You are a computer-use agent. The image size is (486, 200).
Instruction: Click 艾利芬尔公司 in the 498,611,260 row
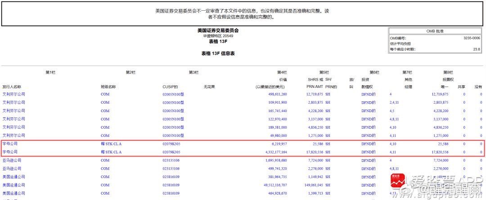point(13,94)
